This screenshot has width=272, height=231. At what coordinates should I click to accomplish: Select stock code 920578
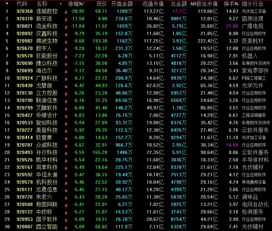point(25,56)
